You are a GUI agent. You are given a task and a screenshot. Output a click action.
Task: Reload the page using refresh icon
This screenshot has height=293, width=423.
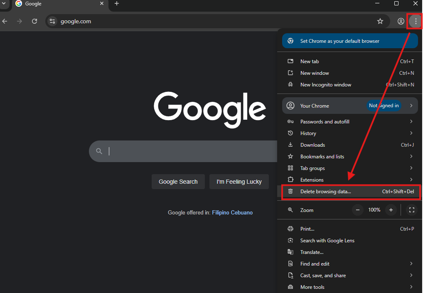[34, 21]
